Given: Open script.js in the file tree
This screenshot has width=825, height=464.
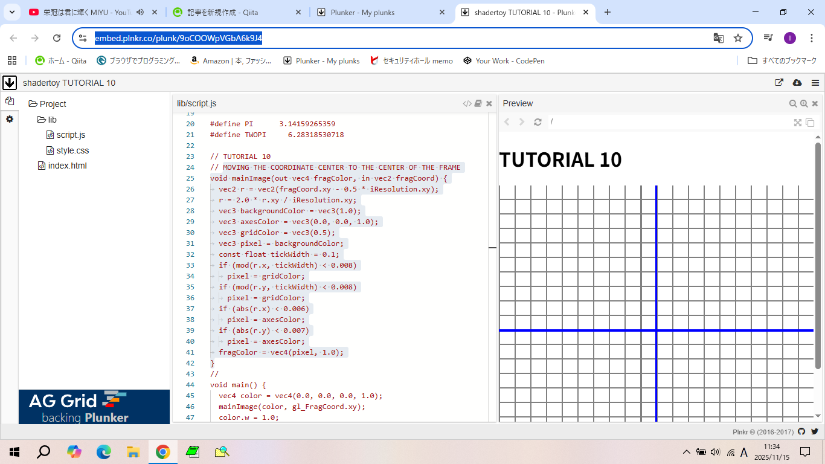Looking at the screenshot, I should click(66, 135).
